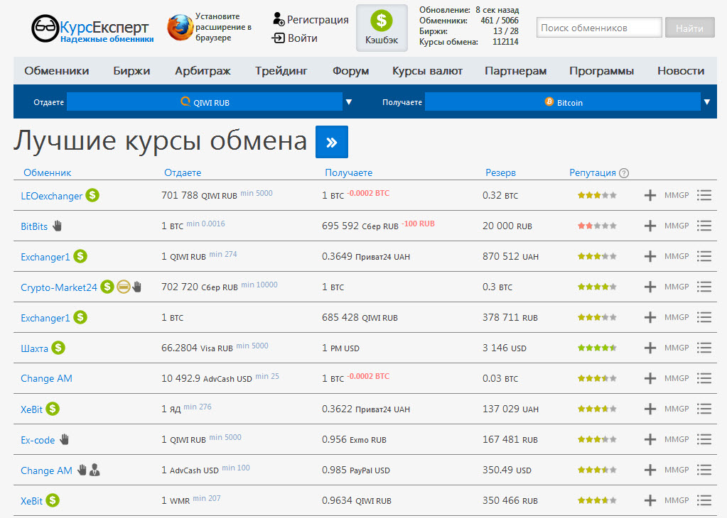Click the hand icon next to BitBits
This screenshot has width=727, height=518.
coord(58,226)
